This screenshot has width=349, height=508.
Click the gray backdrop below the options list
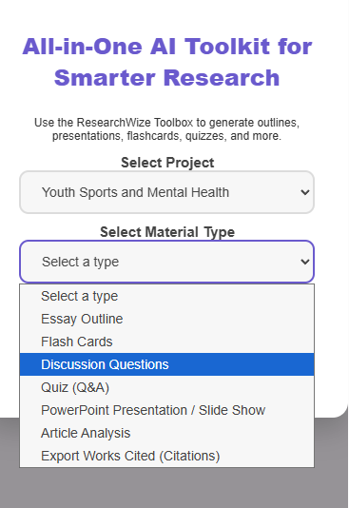click(166, 488)
